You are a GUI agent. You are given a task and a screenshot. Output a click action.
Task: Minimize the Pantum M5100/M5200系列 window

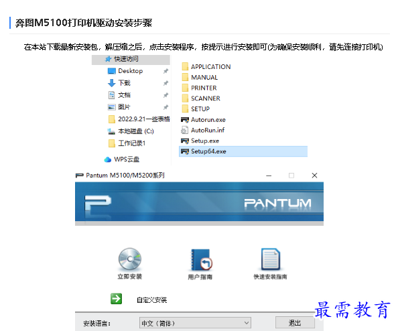[x=269, y=176]
